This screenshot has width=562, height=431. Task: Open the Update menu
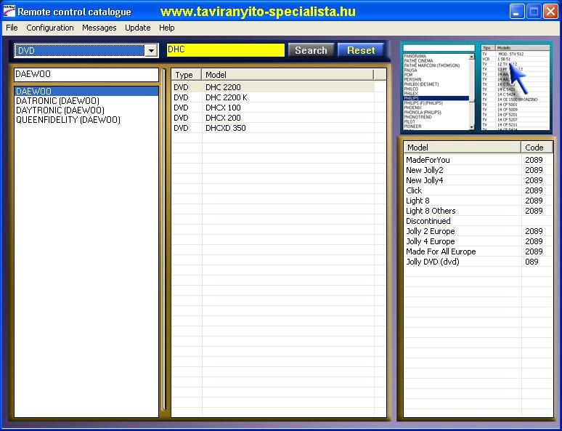[138, 28]
